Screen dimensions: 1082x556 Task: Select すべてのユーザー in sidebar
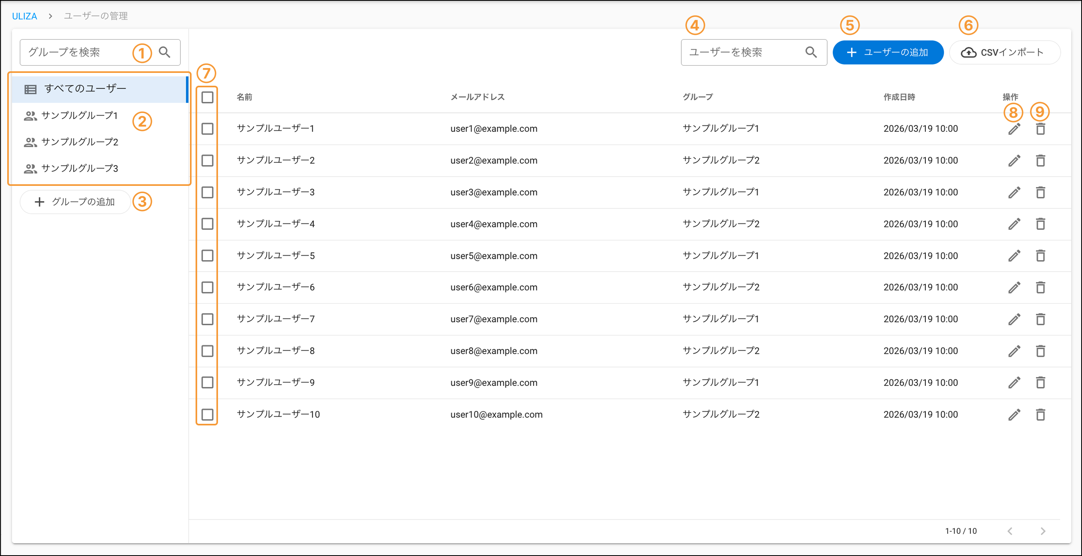(x=85, y=89)
